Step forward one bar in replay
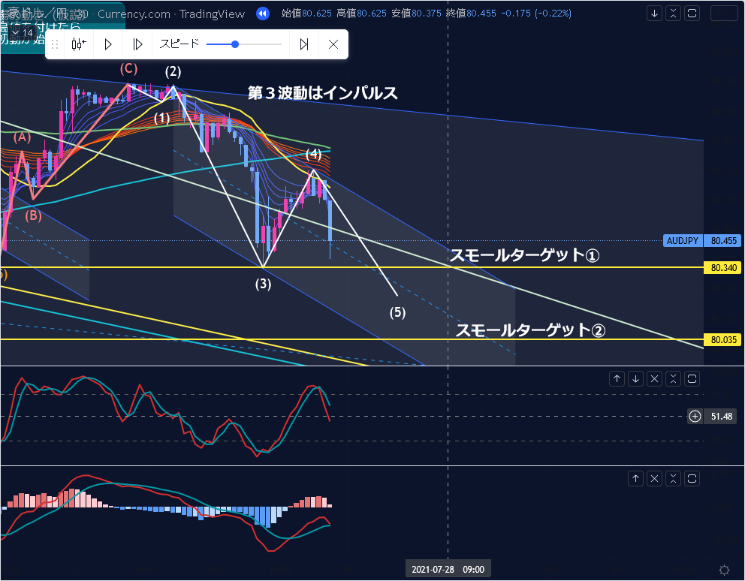Viewport: 745px width, 581px height. pyautogui.click(x=137, y=44)
